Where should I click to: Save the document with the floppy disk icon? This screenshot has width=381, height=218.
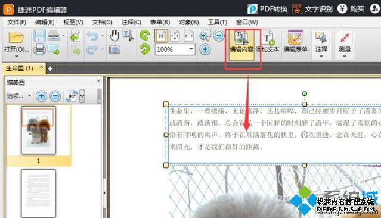tap(39, 36)
